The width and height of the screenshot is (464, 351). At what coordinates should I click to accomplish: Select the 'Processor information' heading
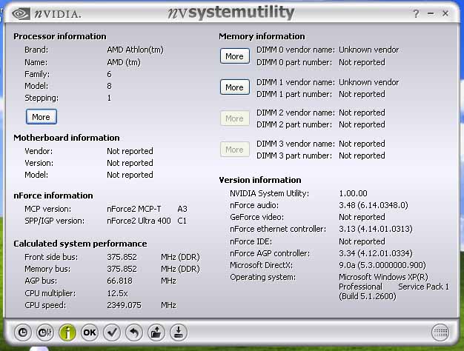pyautogui.click(x=60, y=36)
